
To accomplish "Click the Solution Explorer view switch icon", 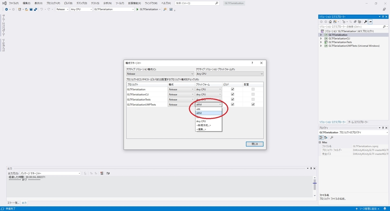I will [335, 21].
